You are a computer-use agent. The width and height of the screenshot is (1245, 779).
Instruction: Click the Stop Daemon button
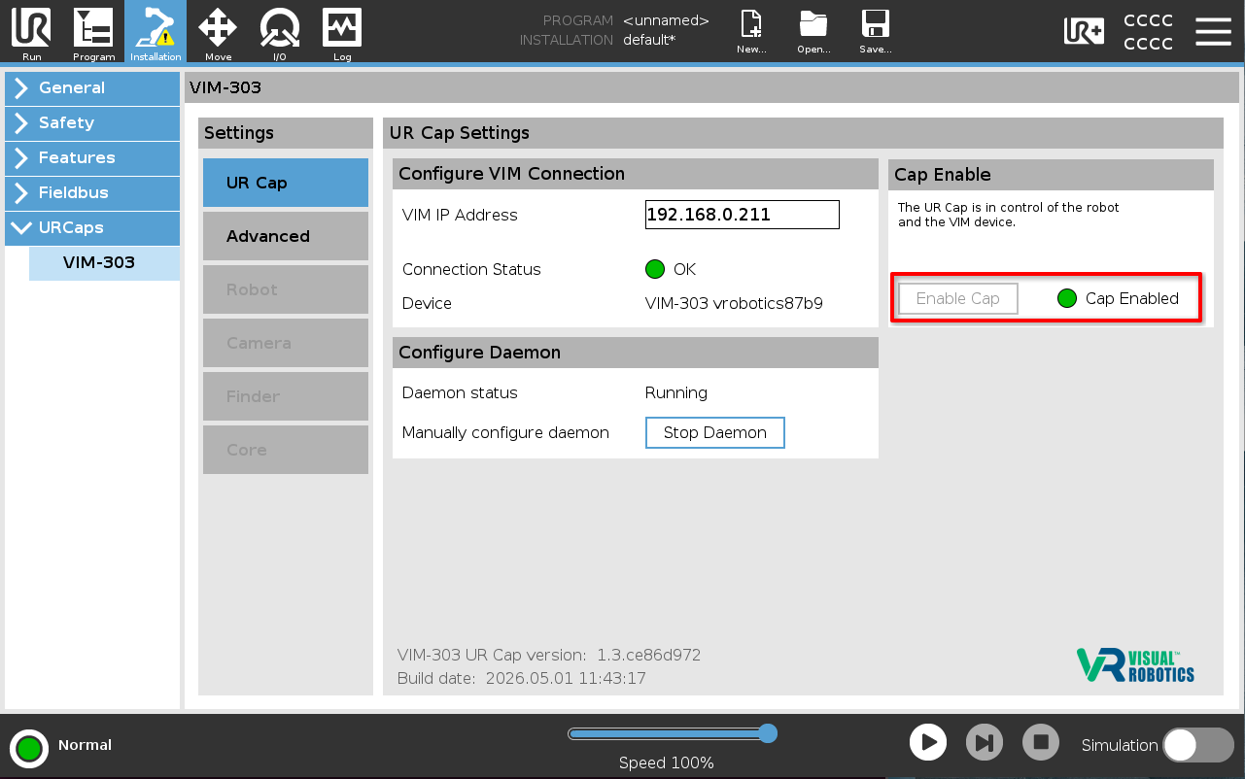[x=715, y=432]
